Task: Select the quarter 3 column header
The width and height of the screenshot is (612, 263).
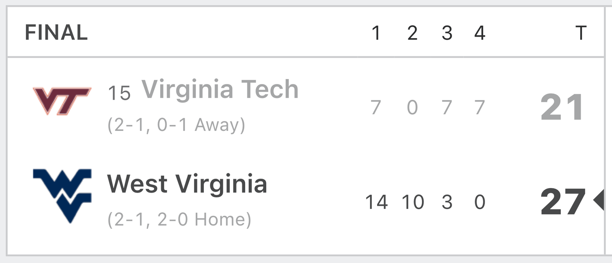Action: coord(447,33)
